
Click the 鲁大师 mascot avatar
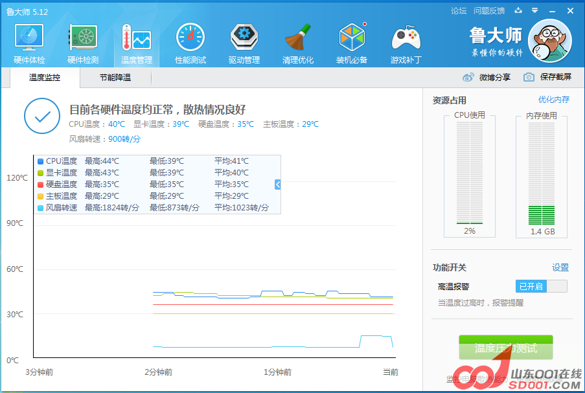pyautogui.click(x=550, y=41)
